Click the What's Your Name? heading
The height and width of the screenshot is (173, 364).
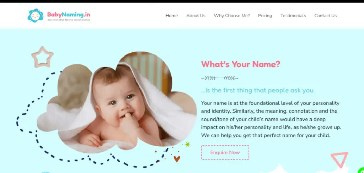(241, 64)
